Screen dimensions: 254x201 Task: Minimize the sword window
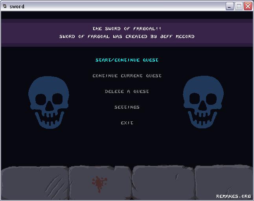230,6
